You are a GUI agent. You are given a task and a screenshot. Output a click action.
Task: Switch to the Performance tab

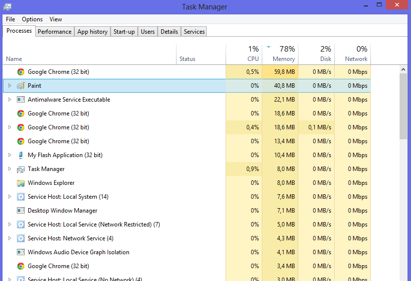pos(55,32)
